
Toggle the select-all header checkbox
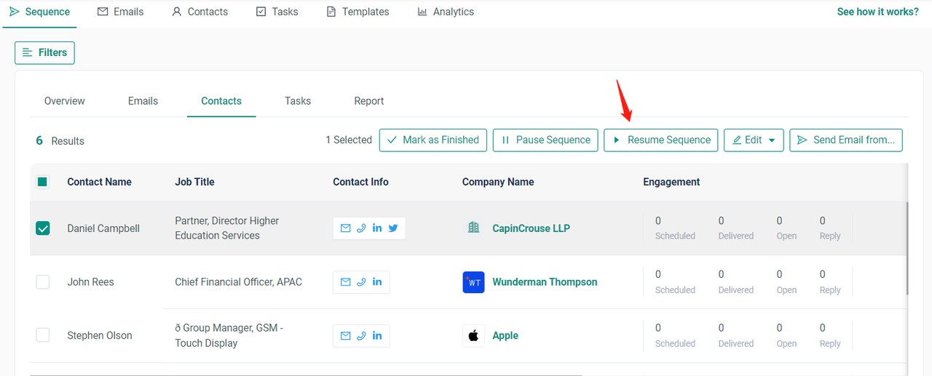[43, 182]
